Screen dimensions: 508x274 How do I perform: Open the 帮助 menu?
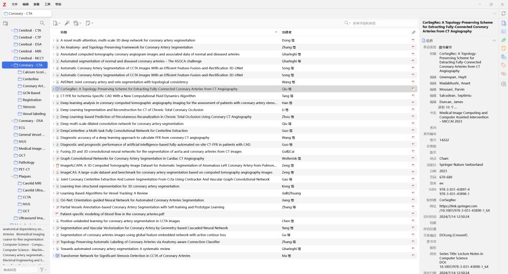[58, 5]
